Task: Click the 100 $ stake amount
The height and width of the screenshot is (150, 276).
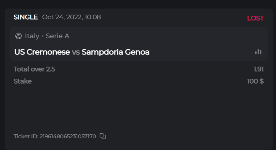Action: pyautogui.click(x=255, y=81)
